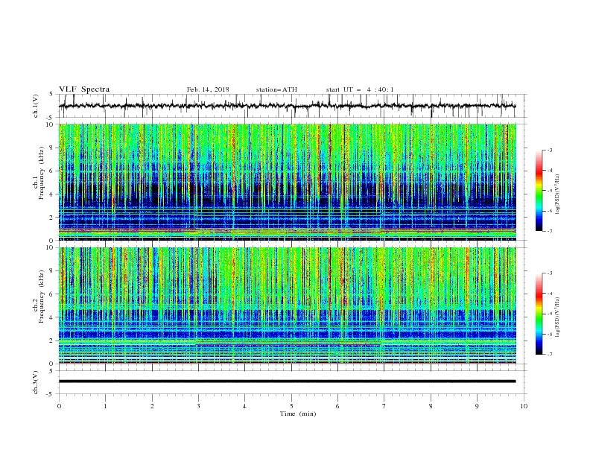The image size is (590, 456).
Task: Click the time axis tick label '0'
Action: click(x=59, y=406)
